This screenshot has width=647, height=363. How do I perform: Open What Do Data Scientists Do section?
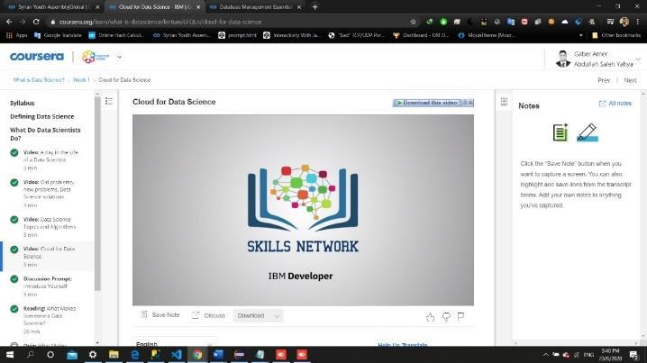pos(45,134)
